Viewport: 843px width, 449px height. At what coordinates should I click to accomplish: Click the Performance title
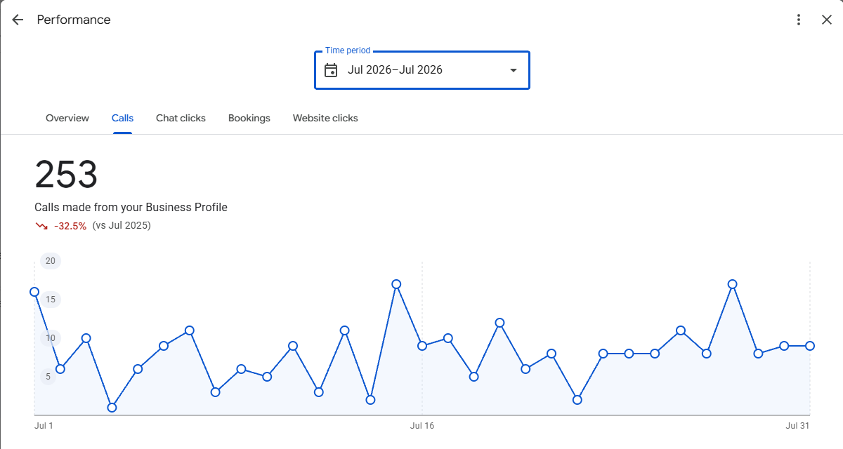74,20
